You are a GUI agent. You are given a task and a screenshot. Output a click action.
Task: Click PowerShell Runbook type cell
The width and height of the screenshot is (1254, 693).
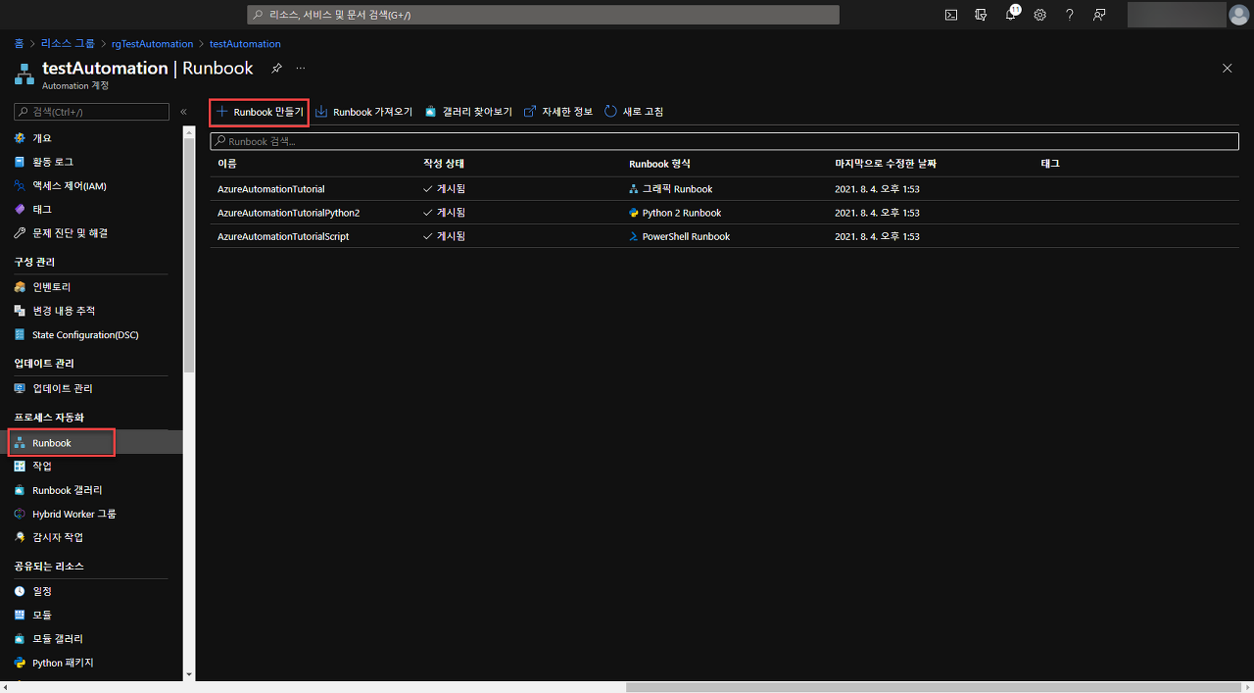click(680, 236)
